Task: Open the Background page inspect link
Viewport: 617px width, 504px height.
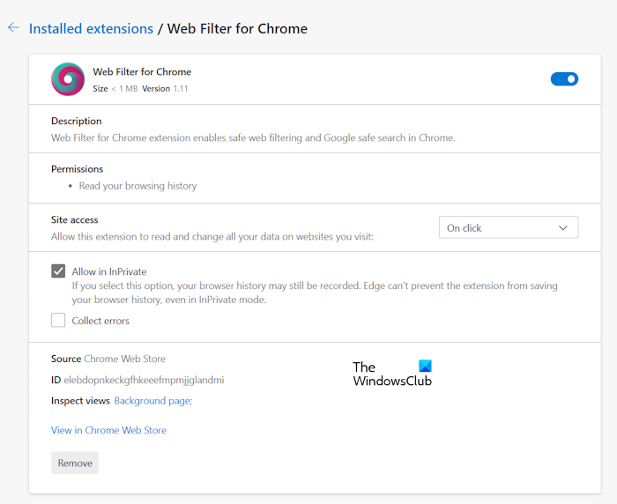Action: [x=153, y=401]
